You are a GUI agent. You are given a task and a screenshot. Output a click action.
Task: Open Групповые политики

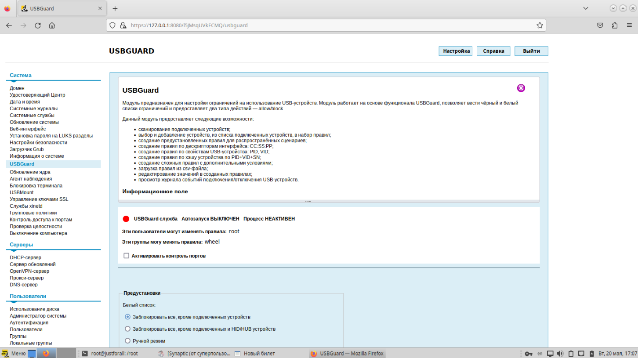click(x=33, y=213)
